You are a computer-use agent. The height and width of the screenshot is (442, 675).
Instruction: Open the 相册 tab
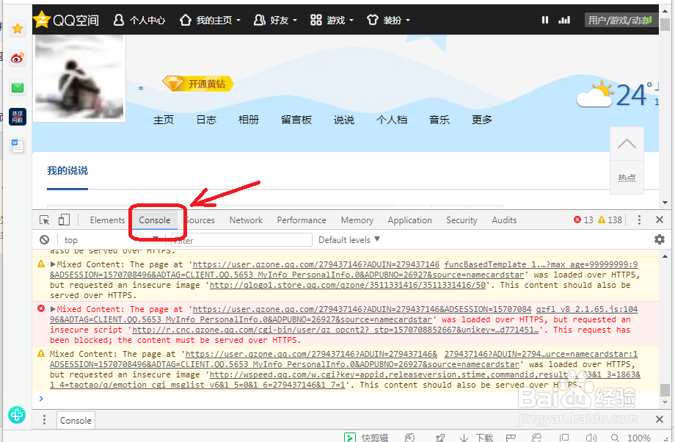(249, 120)
